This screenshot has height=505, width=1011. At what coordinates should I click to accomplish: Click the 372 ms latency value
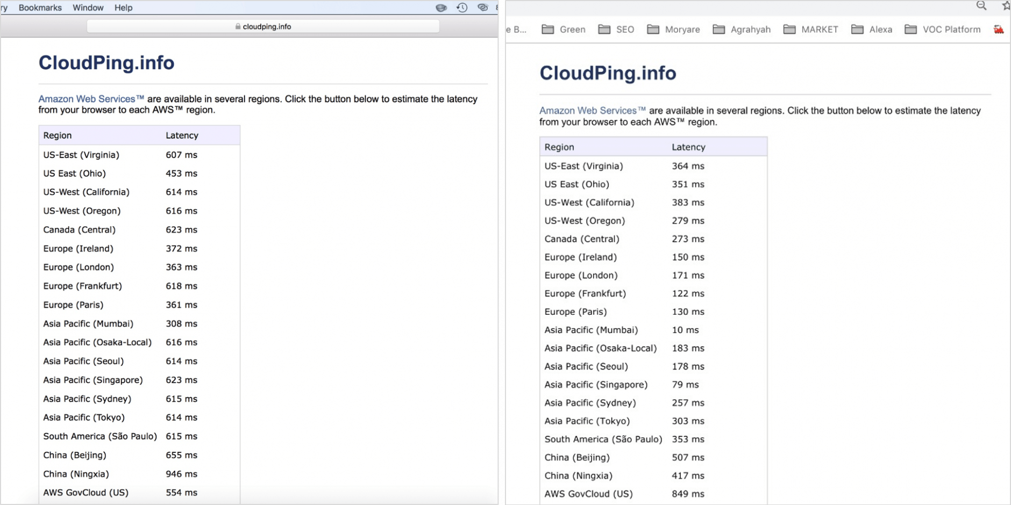[x=181, y=249]
